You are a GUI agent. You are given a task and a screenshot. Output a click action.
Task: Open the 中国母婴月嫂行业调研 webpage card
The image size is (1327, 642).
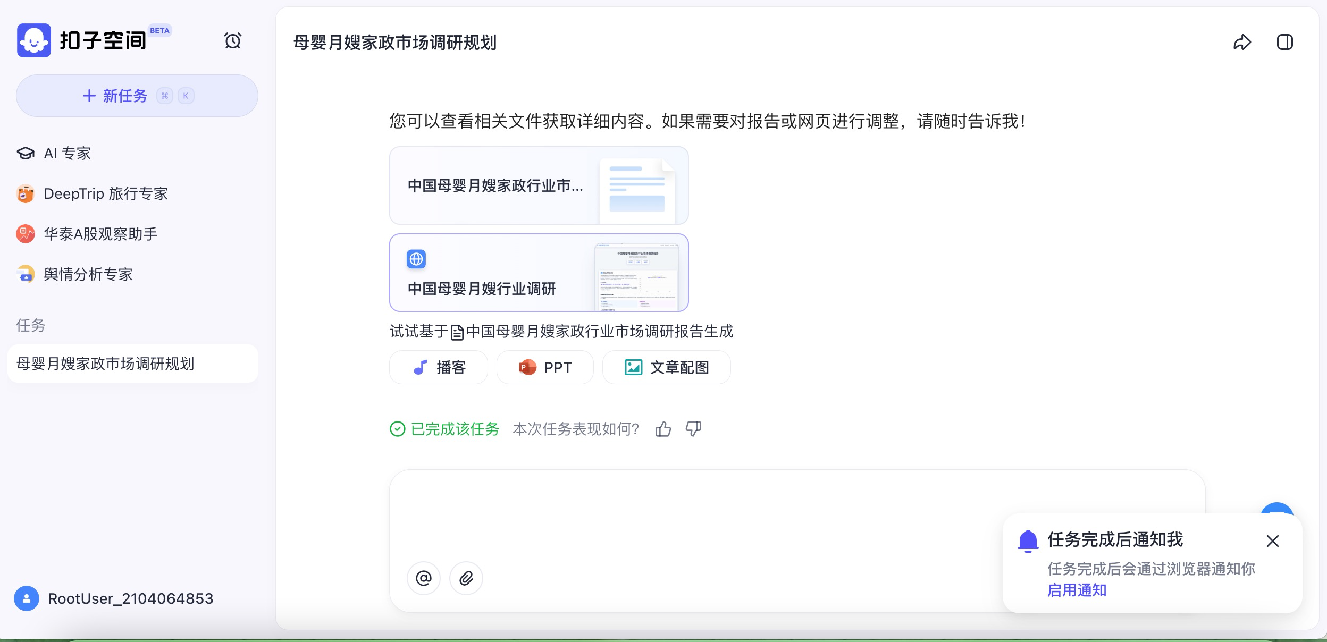point(539,273)
